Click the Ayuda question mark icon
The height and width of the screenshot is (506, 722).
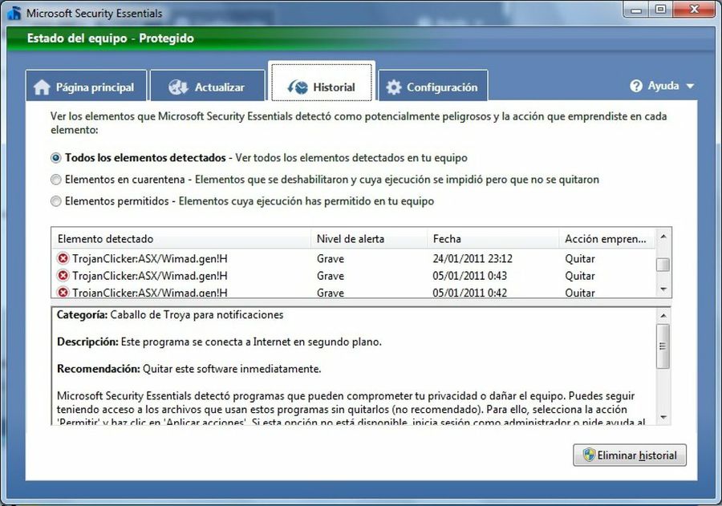coord(636,85)
